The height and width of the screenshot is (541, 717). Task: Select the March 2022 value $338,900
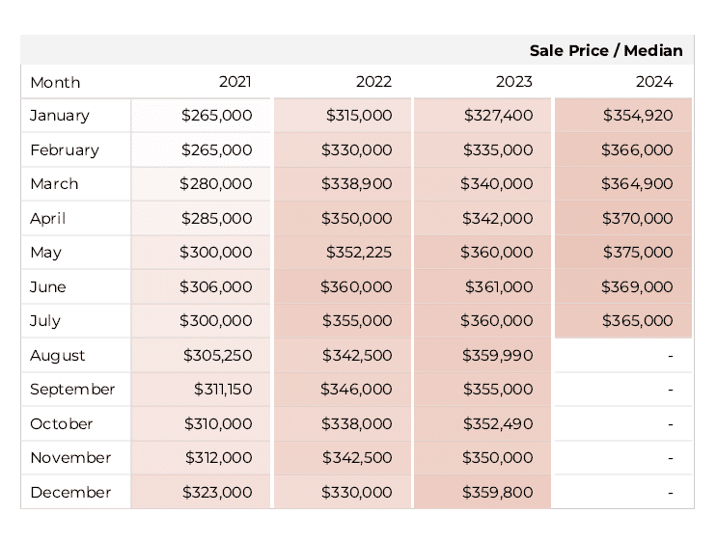(x=357, y=183)
